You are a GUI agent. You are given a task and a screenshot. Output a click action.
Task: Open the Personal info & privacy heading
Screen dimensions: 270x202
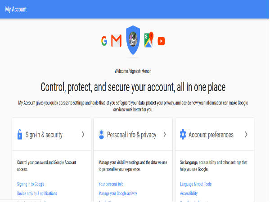(131, 135)
